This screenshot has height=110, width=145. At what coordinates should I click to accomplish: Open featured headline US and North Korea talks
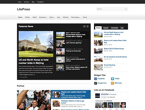pos(34,61)
